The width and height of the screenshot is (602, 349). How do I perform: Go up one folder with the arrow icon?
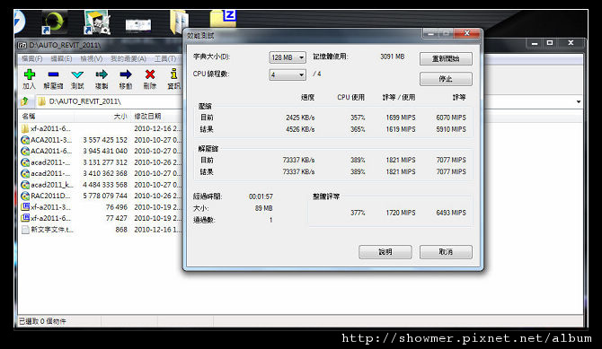25,101
